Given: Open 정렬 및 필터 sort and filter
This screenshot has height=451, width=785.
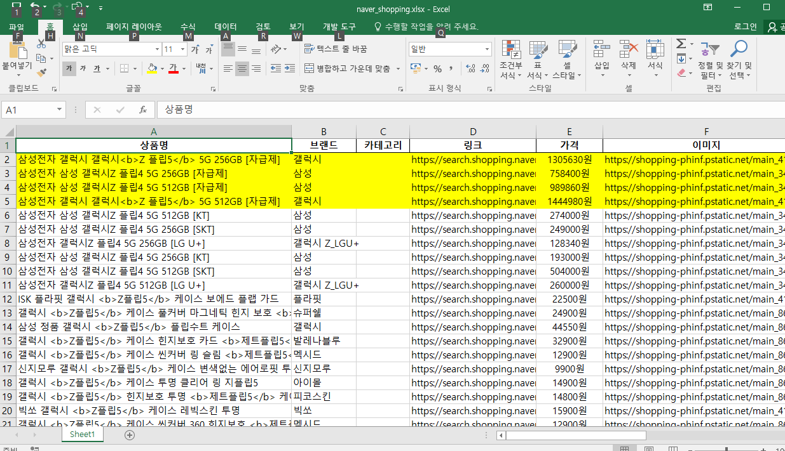Looking at the screenshot, I should point(710,60).
